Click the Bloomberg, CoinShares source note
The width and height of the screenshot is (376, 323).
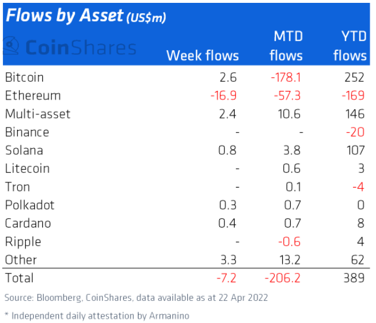coord(137,298)
